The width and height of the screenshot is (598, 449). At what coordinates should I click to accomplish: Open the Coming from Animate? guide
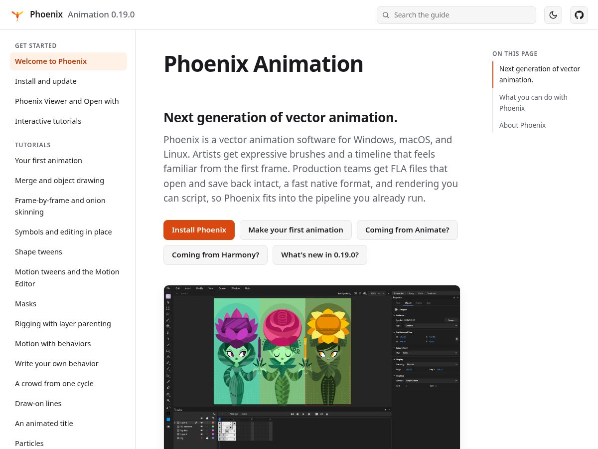point(407,230)
